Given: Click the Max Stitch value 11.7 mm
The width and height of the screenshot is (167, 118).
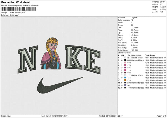Looking at the screenshot, I should [x=135, y=43].
